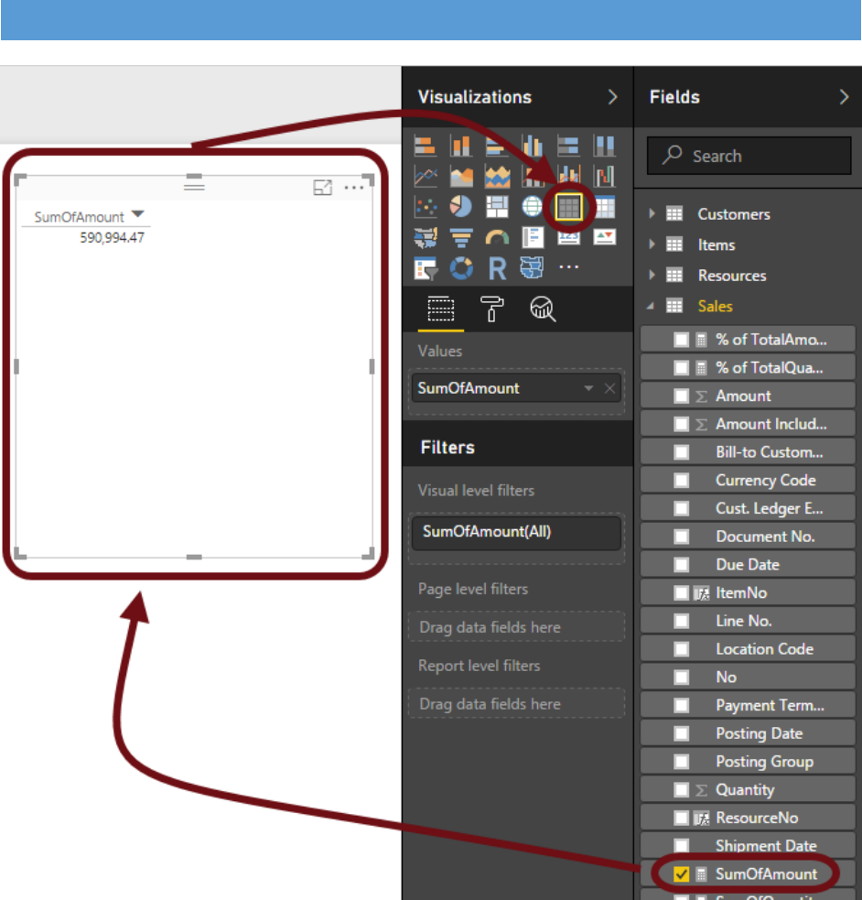Uncheck the SumOfAmount field
This screenshot has width=862, height=900.
point(681,874)
